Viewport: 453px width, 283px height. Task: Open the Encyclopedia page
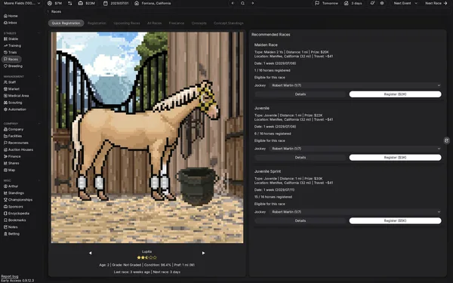(17, 213)
